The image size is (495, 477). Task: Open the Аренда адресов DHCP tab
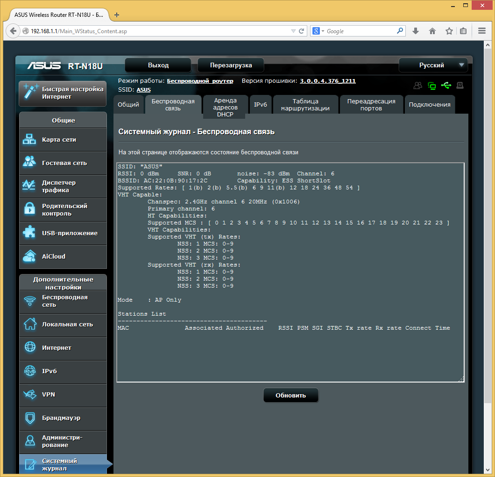[x=225, y=107]
